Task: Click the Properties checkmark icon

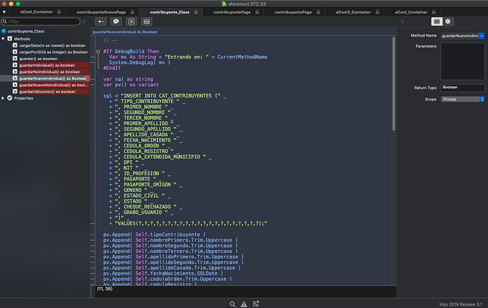Action: click(x=10, y=98)
